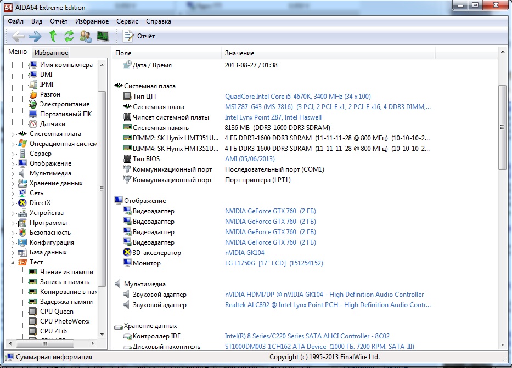Click the Контроллер IDE row icon
The height and width of the screenshot is (368, 512).
click(127, 336)
